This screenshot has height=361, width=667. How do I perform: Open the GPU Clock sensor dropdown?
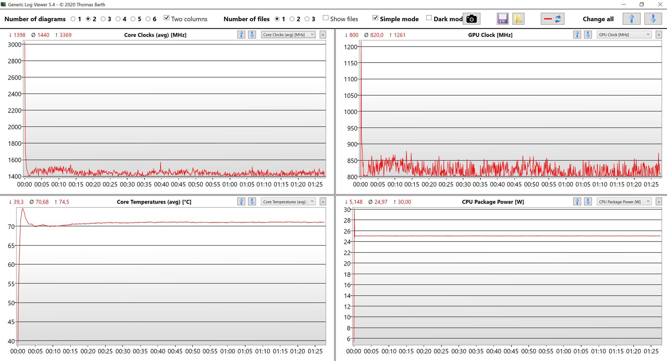point(624,34)
